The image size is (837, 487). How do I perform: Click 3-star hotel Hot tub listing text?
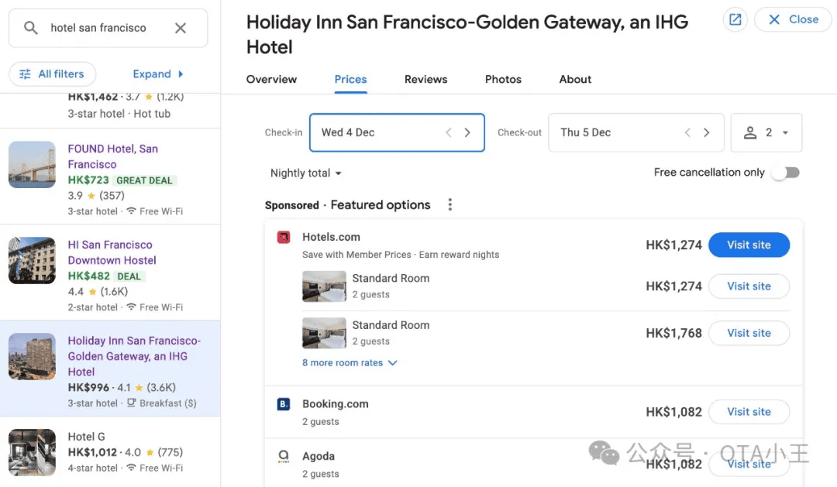119,114
